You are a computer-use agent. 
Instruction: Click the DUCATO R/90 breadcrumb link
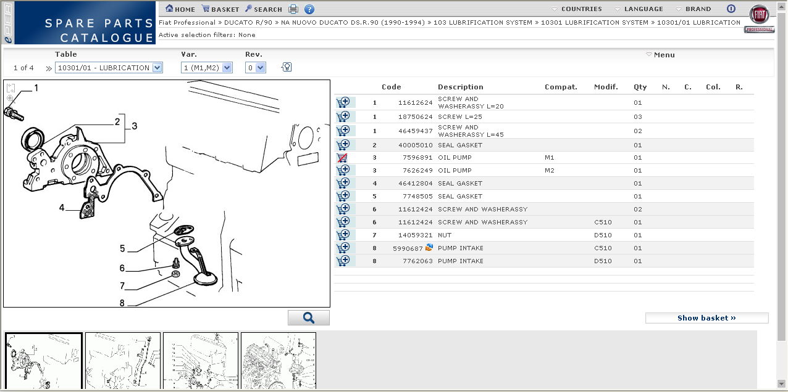248,23
